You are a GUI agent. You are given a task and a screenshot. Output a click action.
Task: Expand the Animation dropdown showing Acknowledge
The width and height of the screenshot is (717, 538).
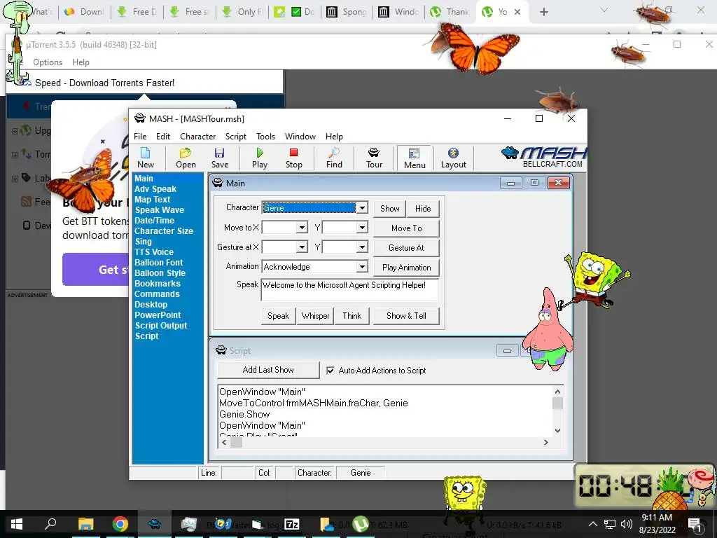click(x=362, y=267)
